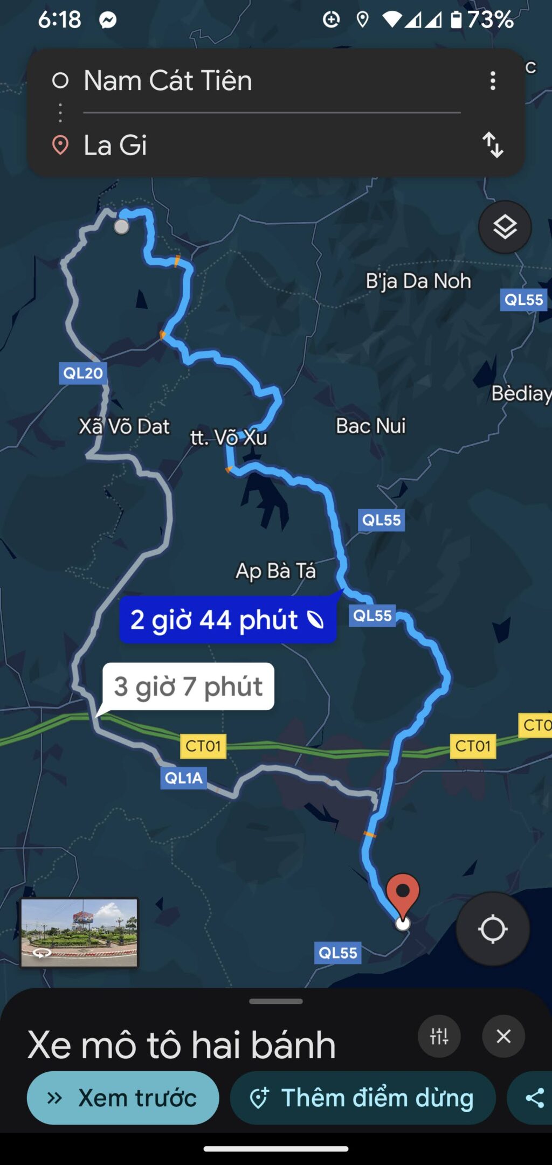Tap the Messenger notification icon in status bar
Screen dimensions: 552x1165
point(108,20)
